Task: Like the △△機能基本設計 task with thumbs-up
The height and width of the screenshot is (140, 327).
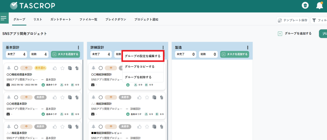Action: pyautogui.click(x=55, y=127)
